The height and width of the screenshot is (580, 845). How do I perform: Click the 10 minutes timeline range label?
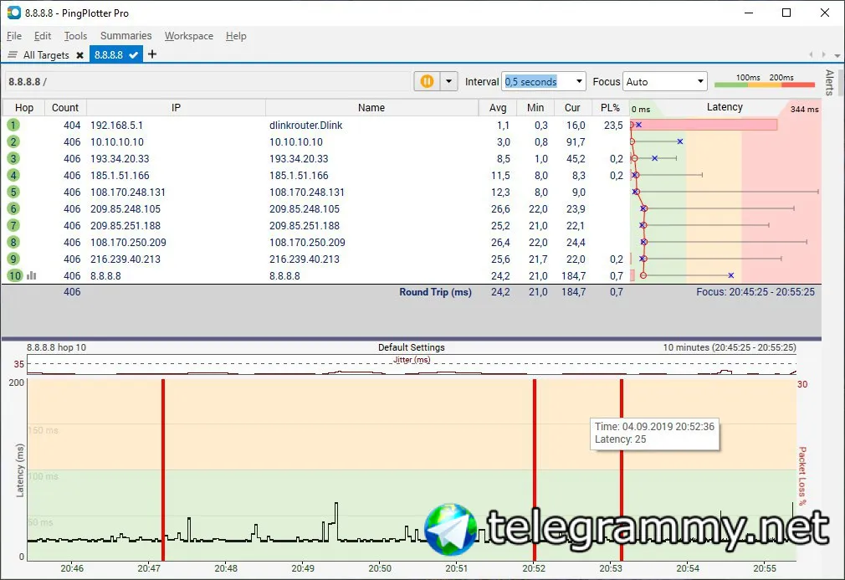[730, 347]
